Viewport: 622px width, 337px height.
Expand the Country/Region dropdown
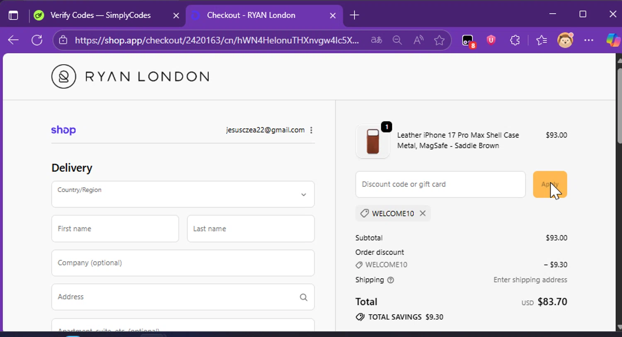click(183, 194)
